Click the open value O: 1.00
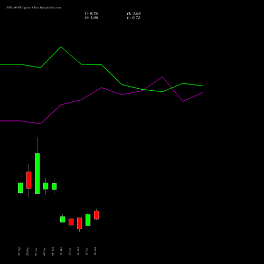Viewport: 264px width, 264px height. pyautogui.click(x=91, y=18)
